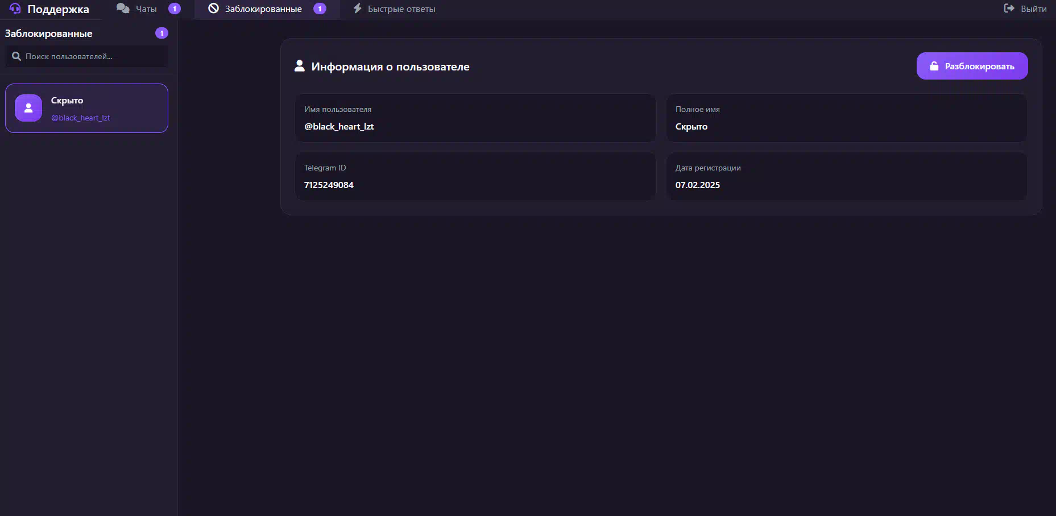
Task: Click the chat bubbles icon
Action: tap(123, 9)
